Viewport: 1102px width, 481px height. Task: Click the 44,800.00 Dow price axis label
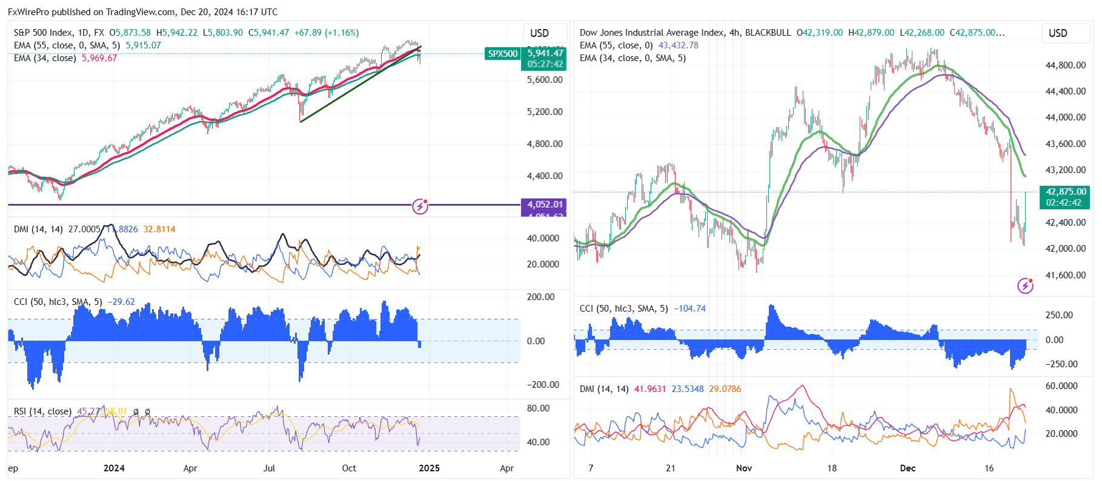(x=1066, y=65)
